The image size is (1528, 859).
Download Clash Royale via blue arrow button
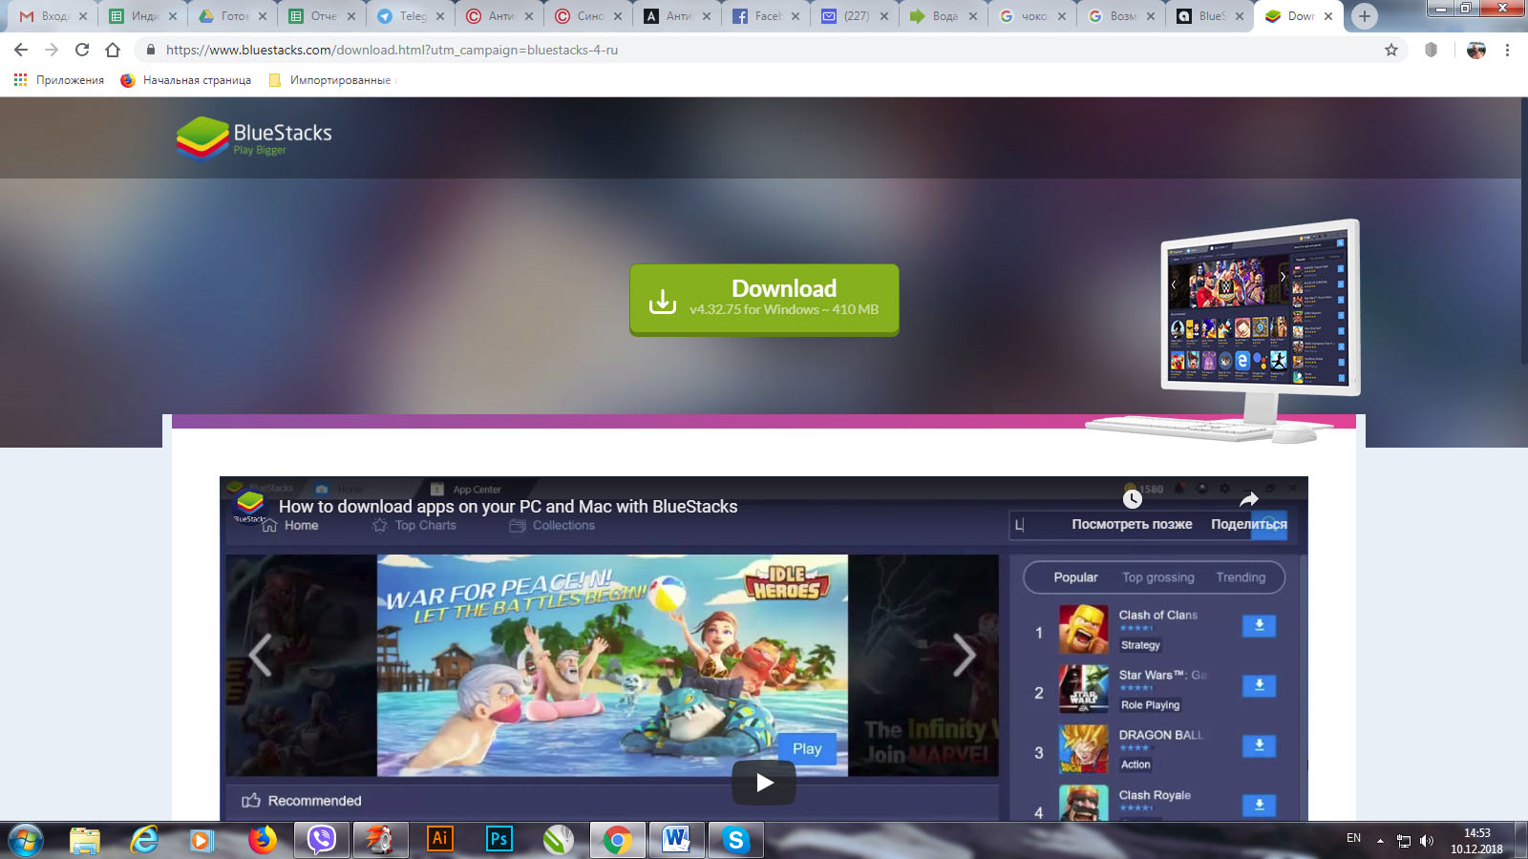coord(1259,806)
